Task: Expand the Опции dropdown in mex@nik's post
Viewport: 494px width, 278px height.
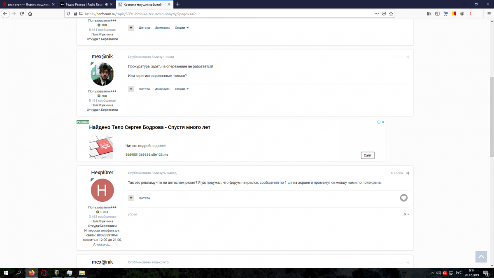Action: pyautogui.click(x=182, y=89)
